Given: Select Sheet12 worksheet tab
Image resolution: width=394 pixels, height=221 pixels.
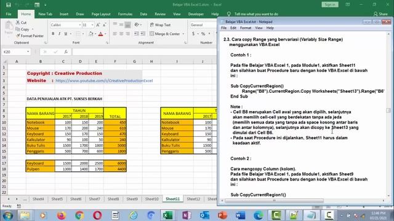Looking at the screenshot, I should [x=193, y=199].
